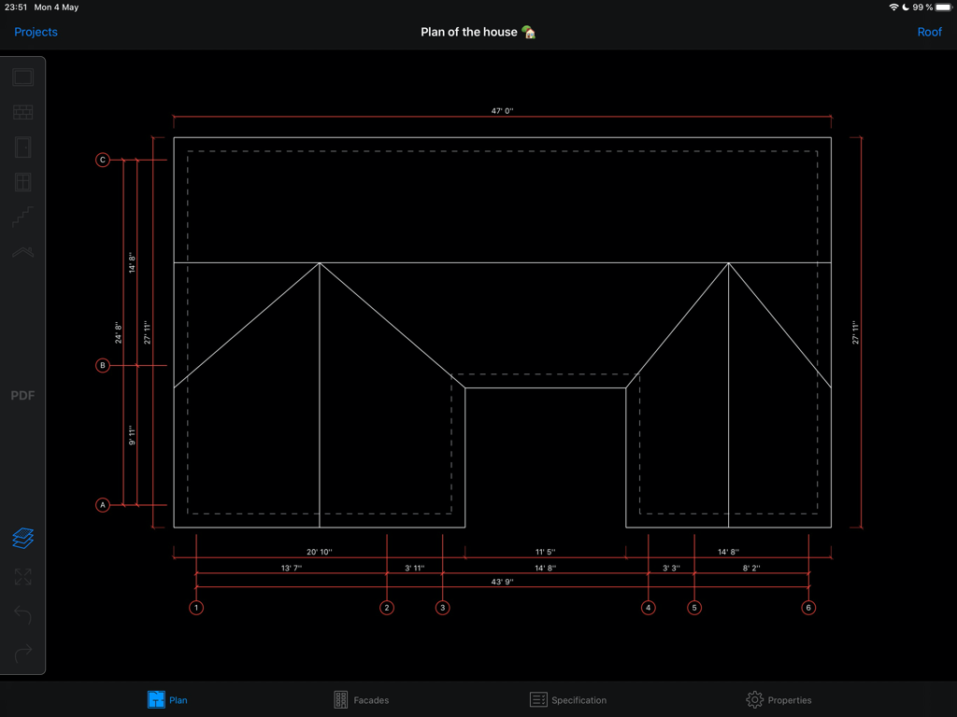Select the room tool in sidebar
The image size is (957, 717).
pos(22,77)
